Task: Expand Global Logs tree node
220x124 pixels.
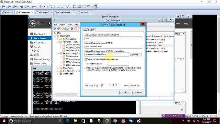Action: [x=58, y=74]
